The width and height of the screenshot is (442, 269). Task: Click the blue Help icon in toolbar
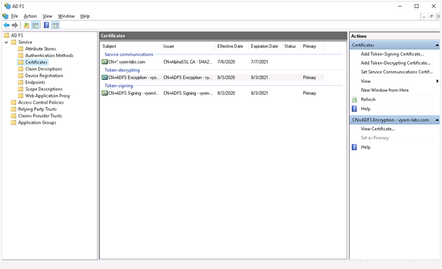pyautogui.click(x=46, y=25)
